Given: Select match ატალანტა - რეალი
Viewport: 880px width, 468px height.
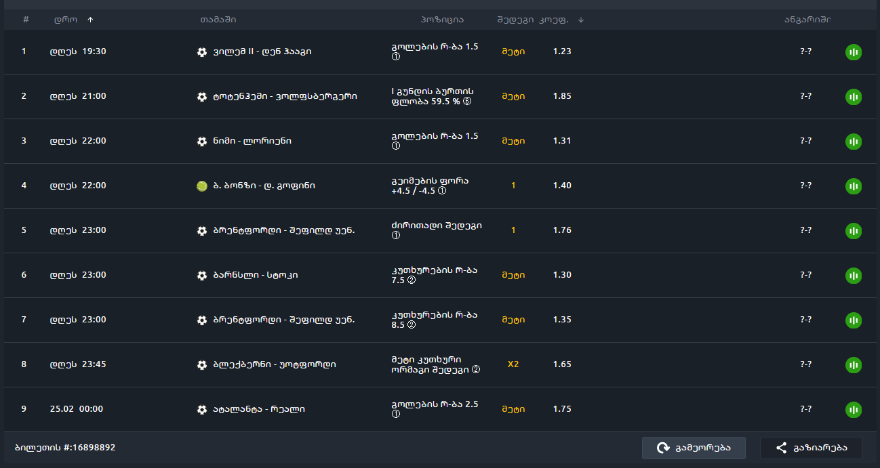Looking at the screenshot, I should tap(259, 409).
